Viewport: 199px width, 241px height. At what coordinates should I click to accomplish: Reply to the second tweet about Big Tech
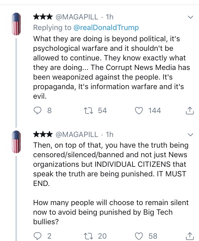[38, 236]
